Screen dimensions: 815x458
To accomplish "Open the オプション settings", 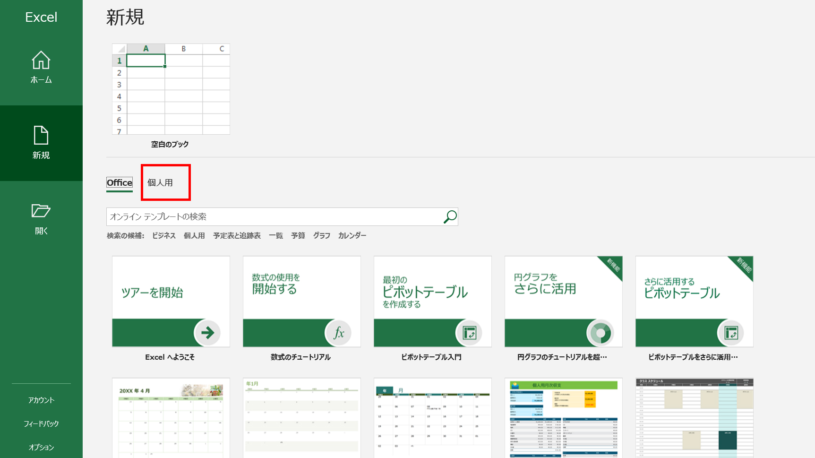I will [41, 447].
